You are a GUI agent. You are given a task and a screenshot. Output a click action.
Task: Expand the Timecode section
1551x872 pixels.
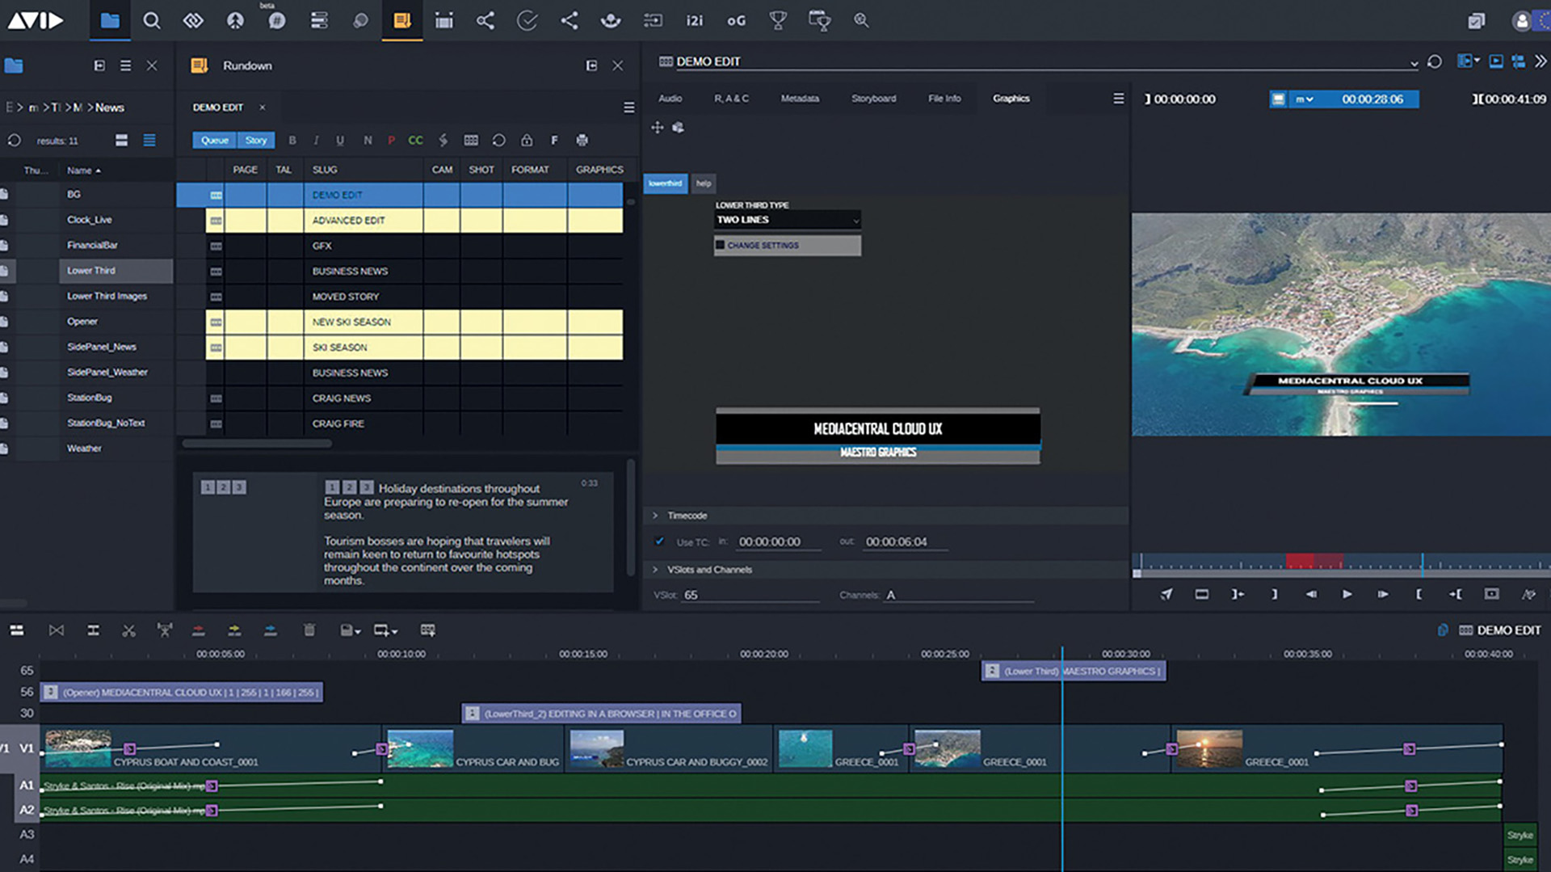click(x=654, y=515)
